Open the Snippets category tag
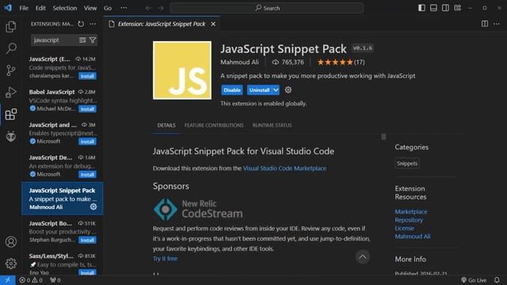Screen dimensions: 507x285 [407, 164]
